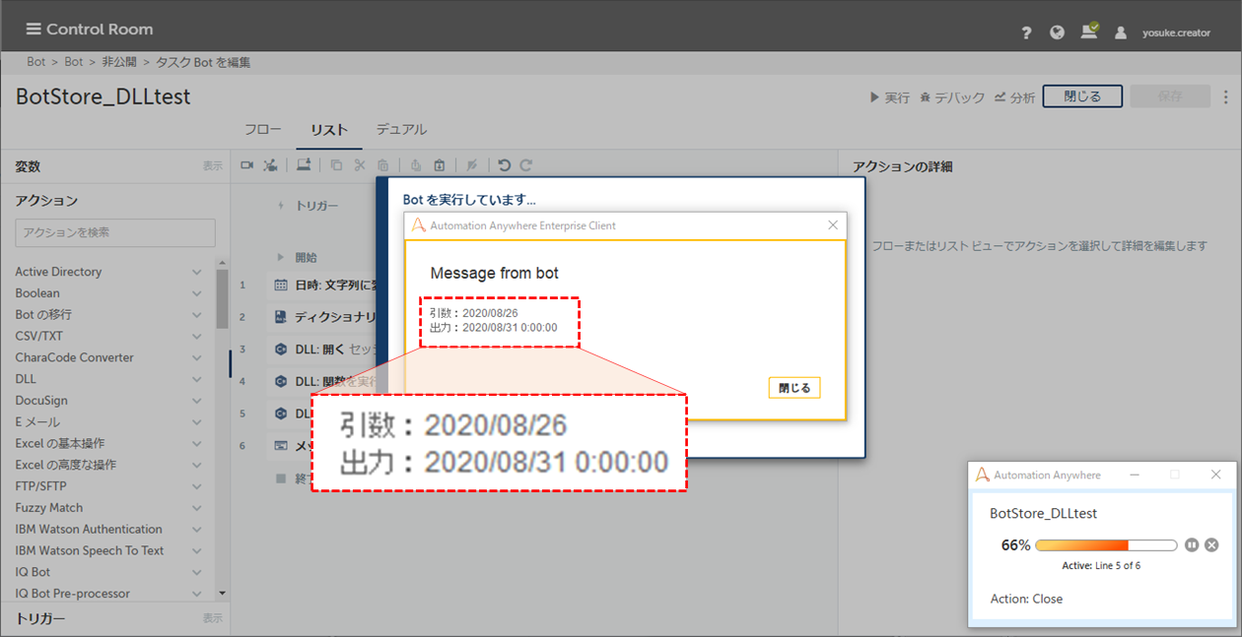This screenshot has width=1242, height=637.
Task: Go to the first Bot breadcrumb link
Action: 36,62
